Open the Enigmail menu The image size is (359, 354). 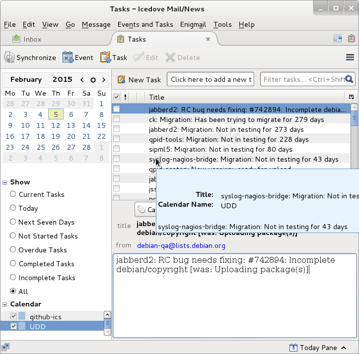click(x=193, y=24)
